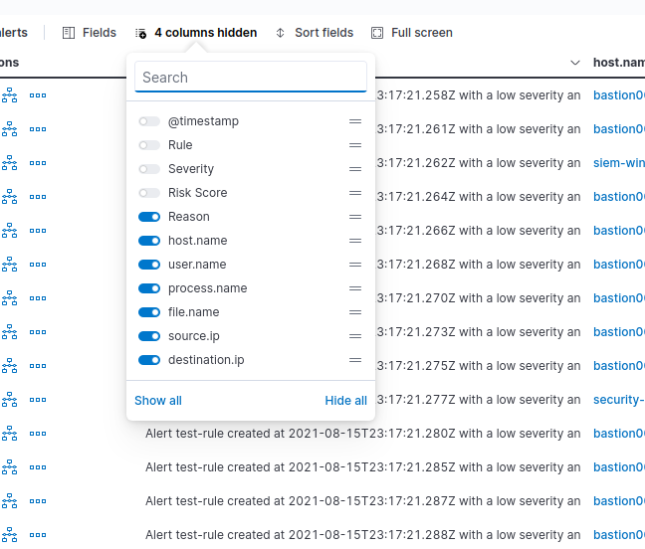Enable the @timestamp column switch
Viewport: 645px width, 549px height.
149,121
